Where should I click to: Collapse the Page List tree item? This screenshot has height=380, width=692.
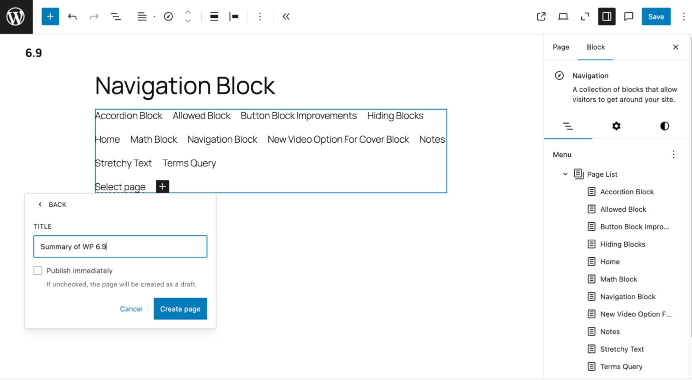point(565,174)
